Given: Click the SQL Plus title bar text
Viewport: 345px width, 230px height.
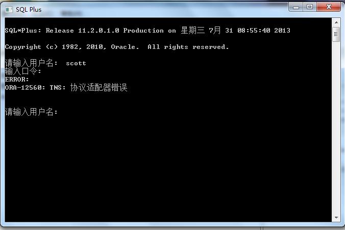Looking at the screenshot, I should pyautogui.click(x=29, y=10).
